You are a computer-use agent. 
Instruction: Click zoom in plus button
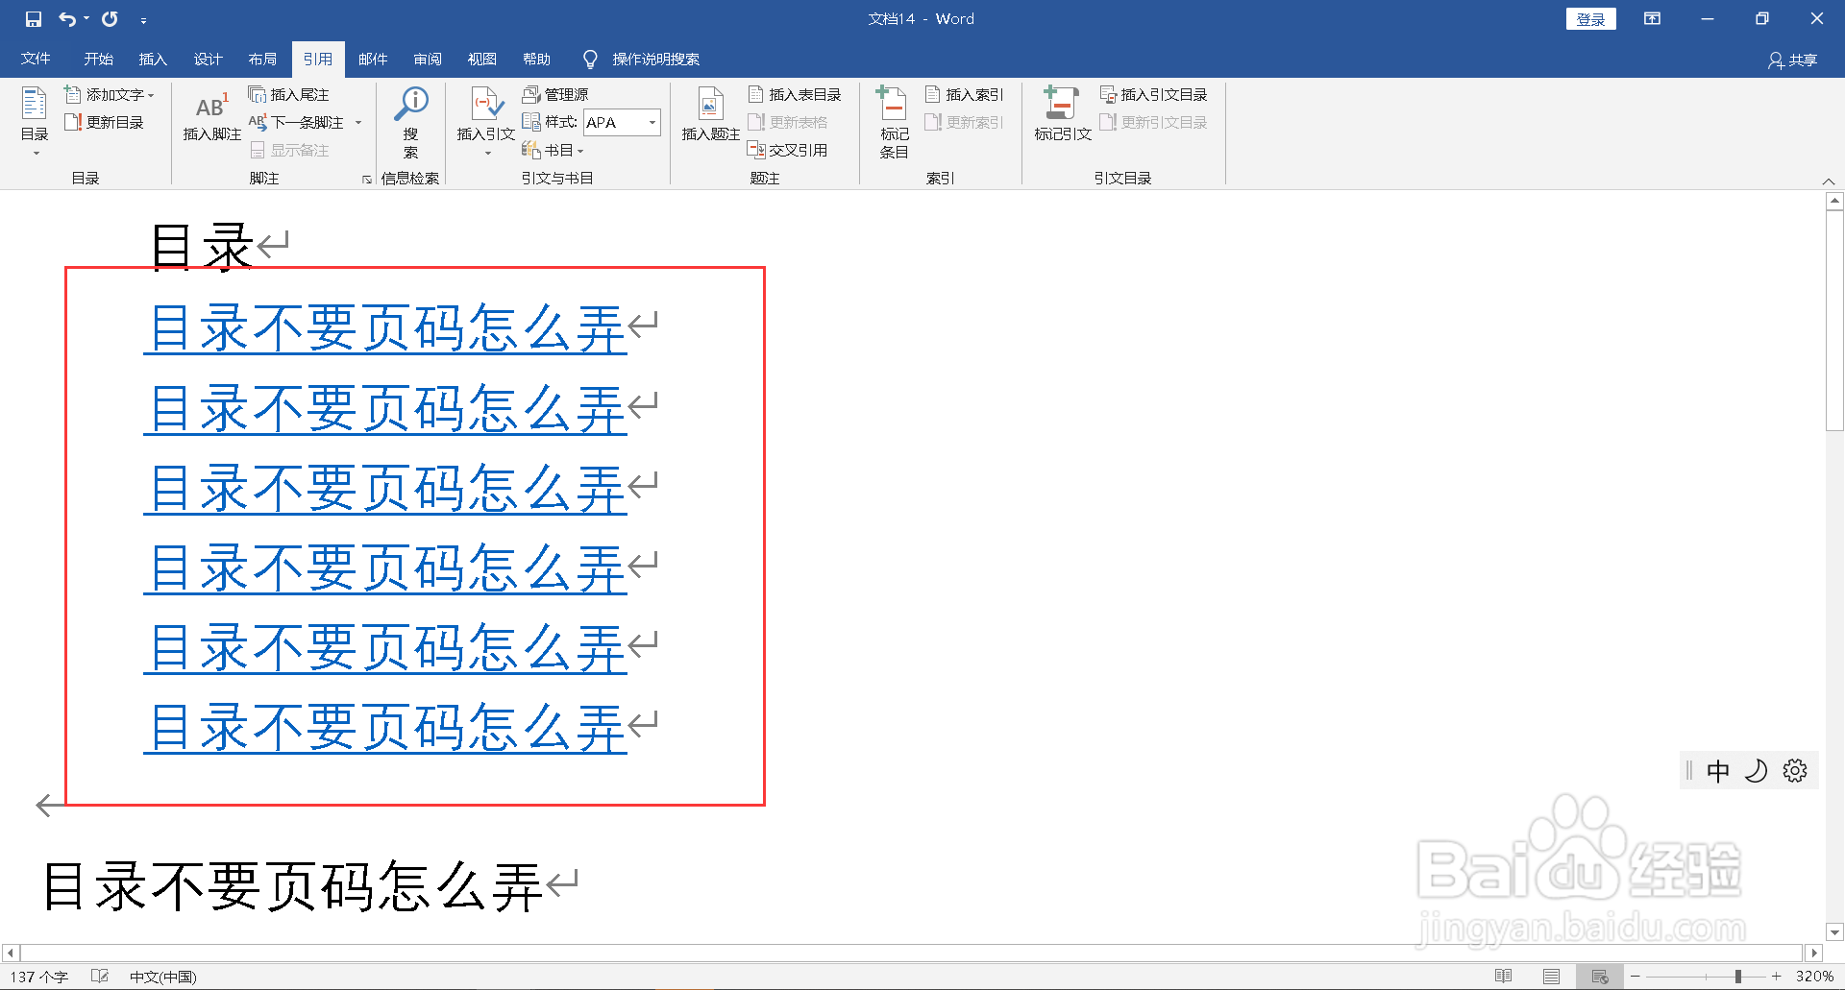1776,977
